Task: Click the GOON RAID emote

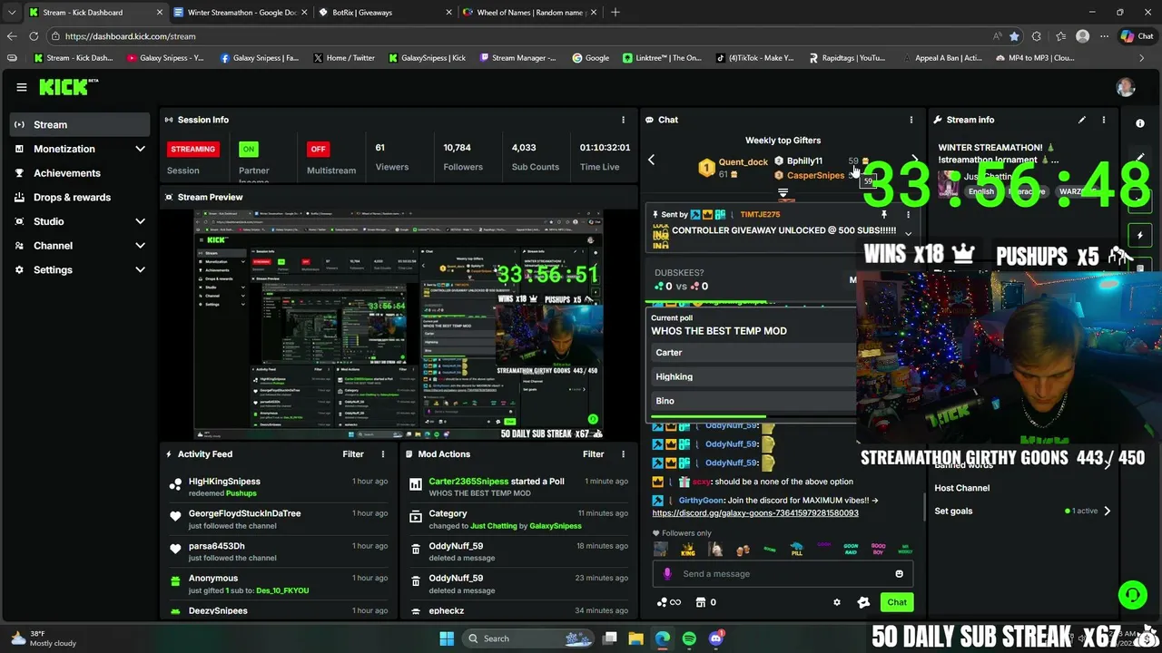Action: (851, 550)
